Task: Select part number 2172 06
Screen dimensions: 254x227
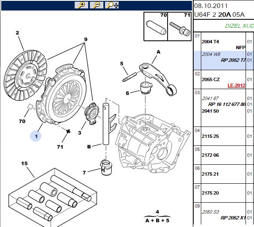Action: (x=210, y=155)
